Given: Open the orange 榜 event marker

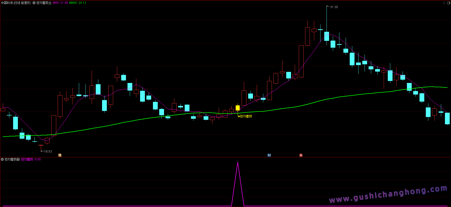Looking at the screenshot, I should point(60,155).
